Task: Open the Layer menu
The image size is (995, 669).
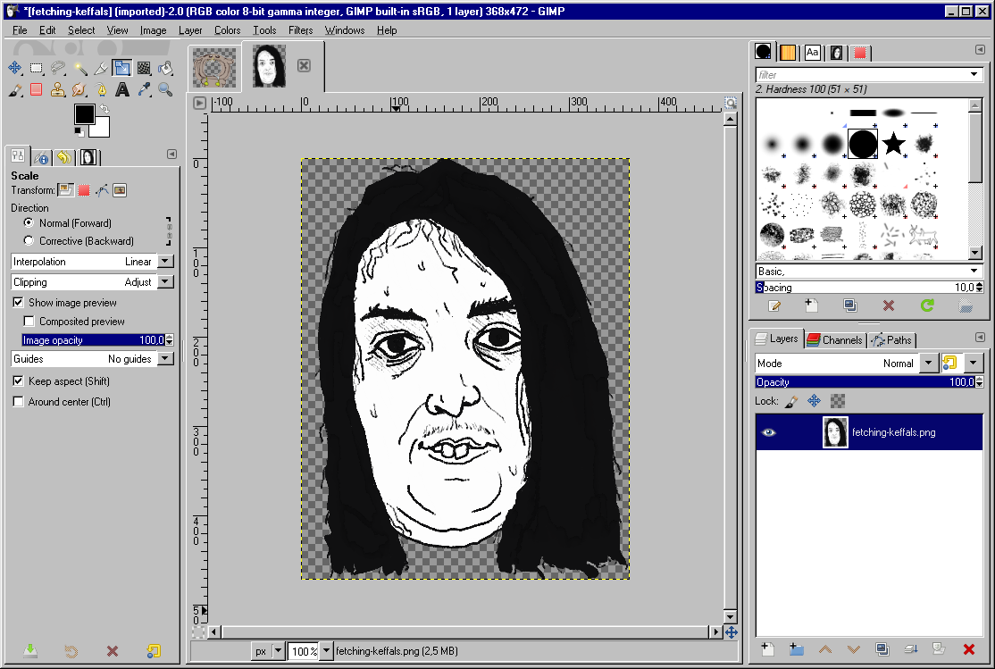Action: pos(189,29)
